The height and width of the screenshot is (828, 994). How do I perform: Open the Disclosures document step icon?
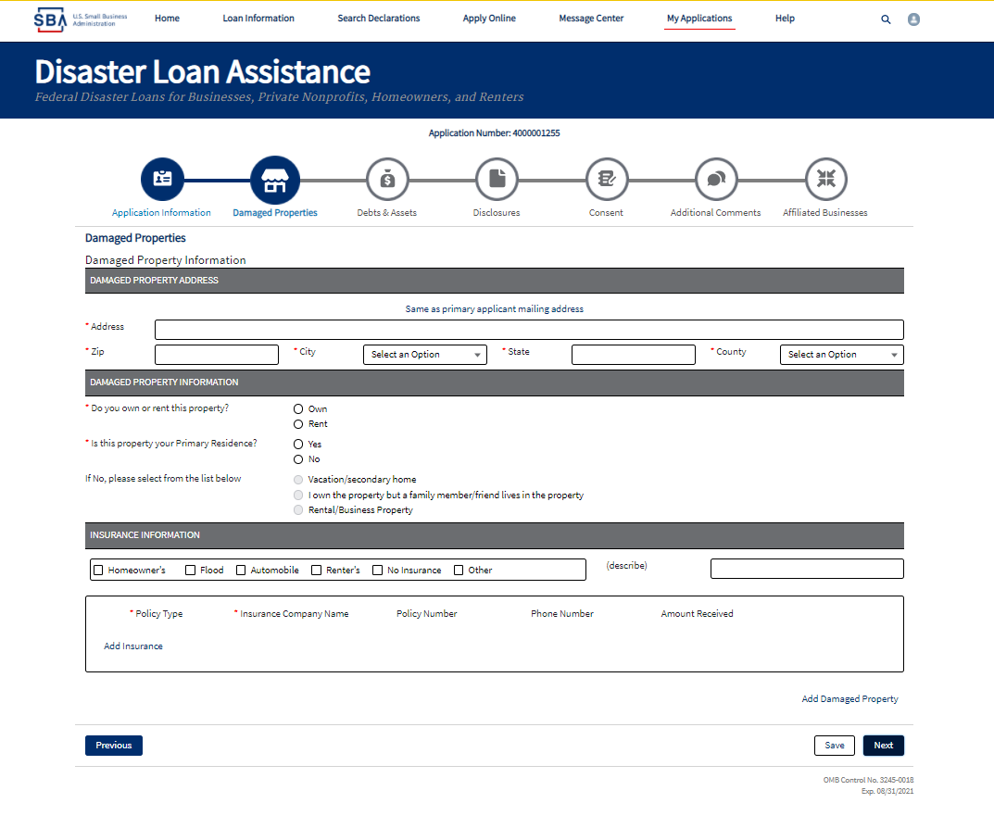[497, 179]
